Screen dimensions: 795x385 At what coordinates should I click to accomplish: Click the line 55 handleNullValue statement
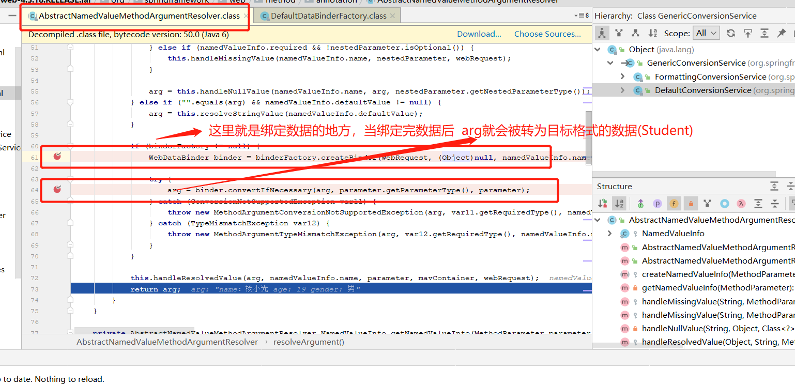pos(370,91)
